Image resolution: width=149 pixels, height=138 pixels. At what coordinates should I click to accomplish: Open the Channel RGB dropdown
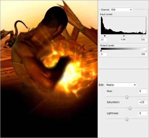[x=121, y=10]
